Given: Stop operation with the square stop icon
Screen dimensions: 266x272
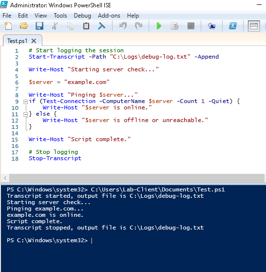Looking at the screenshot, I should point(190,26).
